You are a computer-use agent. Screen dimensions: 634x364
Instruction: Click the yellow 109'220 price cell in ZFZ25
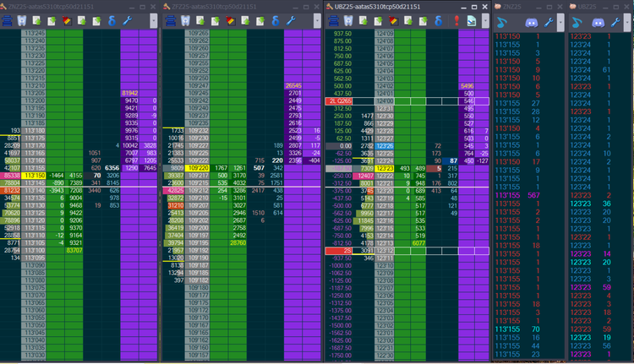pos(199,168)
